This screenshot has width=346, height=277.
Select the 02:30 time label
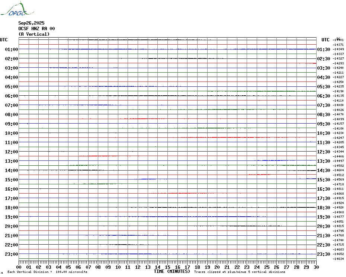(324, 58)
